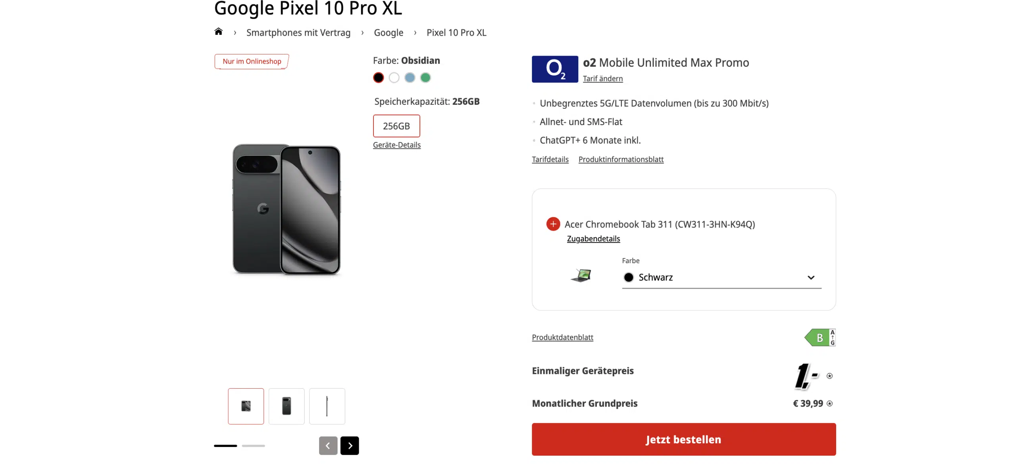Choose the blue phone color

(x=410, y=78)
